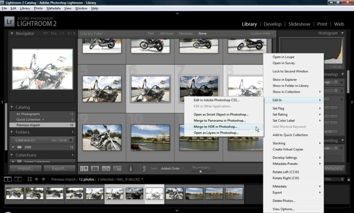Choose Open as Smart Object in Photoshop

pyautogui.click(x=224, y=115)
